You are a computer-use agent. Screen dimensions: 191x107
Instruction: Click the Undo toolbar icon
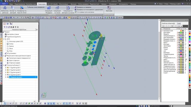(14, 18)
